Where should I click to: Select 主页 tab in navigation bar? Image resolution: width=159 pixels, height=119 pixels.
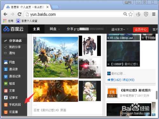36,29
